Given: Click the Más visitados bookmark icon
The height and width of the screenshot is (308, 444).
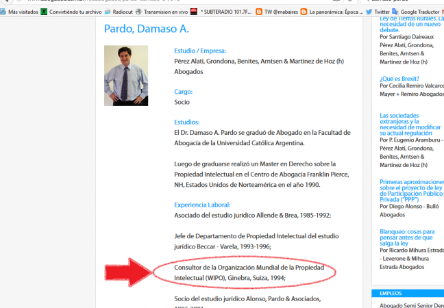Looking at the screenshot, I should pyautogui.click(x=3, y=12).
